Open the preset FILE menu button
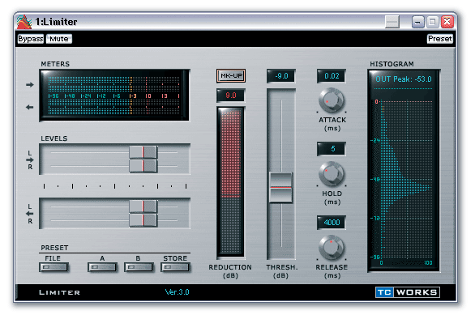475x319 pixels. tap(53, 267)
